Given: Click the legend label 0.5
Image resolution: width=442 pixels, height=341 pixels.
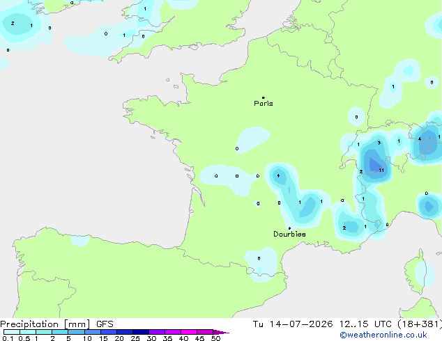Looking at the screenshot, I should pos(24,338).
